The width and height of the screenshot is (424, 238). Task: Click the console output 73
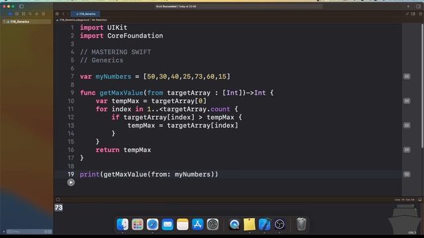point(59,208)
